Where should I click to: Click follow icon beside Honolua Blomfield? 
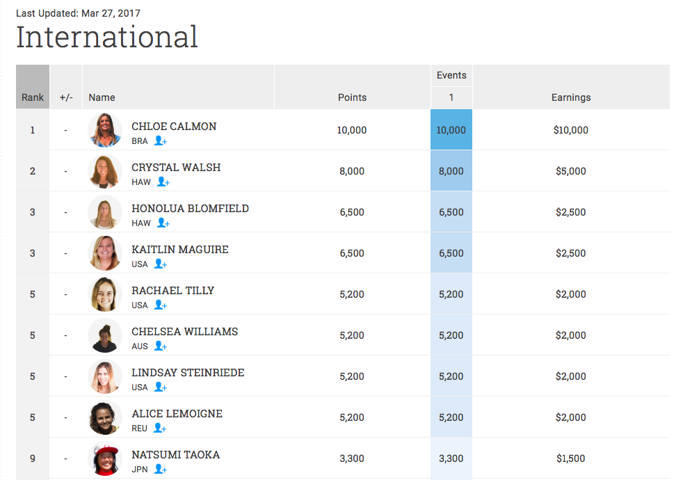[163, 223]
